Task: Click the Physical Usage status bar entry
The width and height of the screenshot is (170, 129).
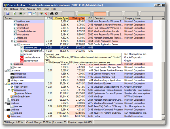Action: tap(80, 122)
